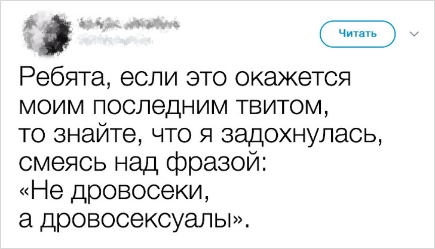Select the word моим in the tweet

[x=49, y=108]
